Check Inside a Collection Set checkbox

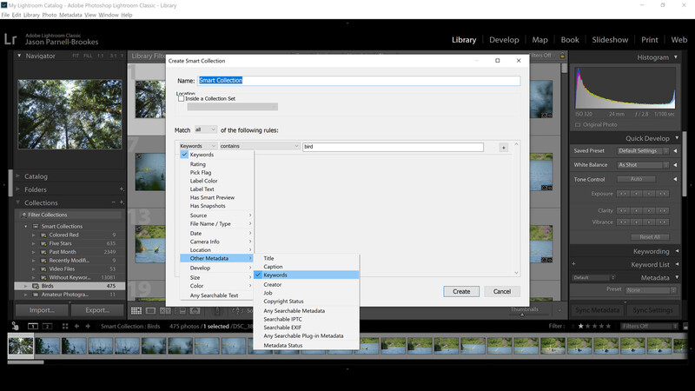coord(181,99)
